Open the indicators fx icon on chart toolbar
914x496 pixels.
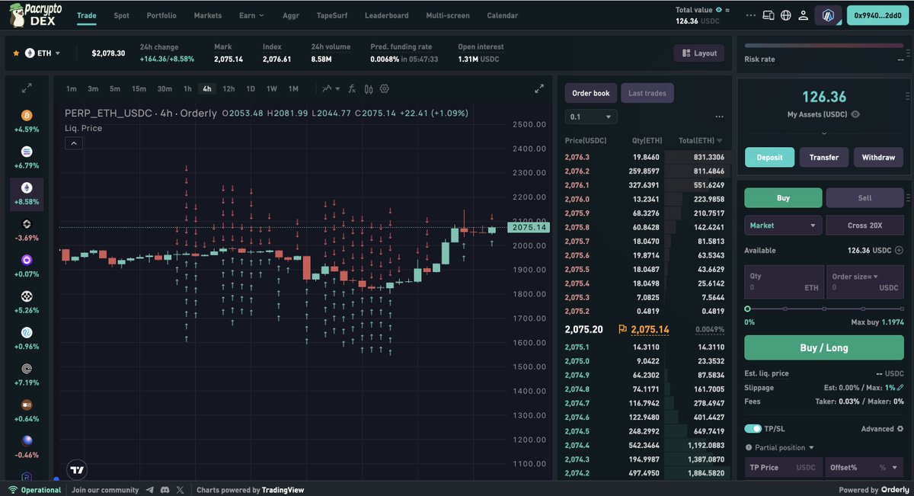pos(351,89)
